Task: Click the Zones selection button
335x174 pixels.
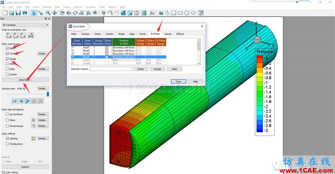Action: point(141,69)
